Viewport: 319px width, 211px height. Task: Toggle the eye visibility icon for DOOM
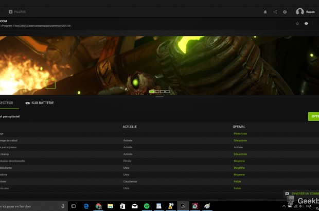point(307,24)
